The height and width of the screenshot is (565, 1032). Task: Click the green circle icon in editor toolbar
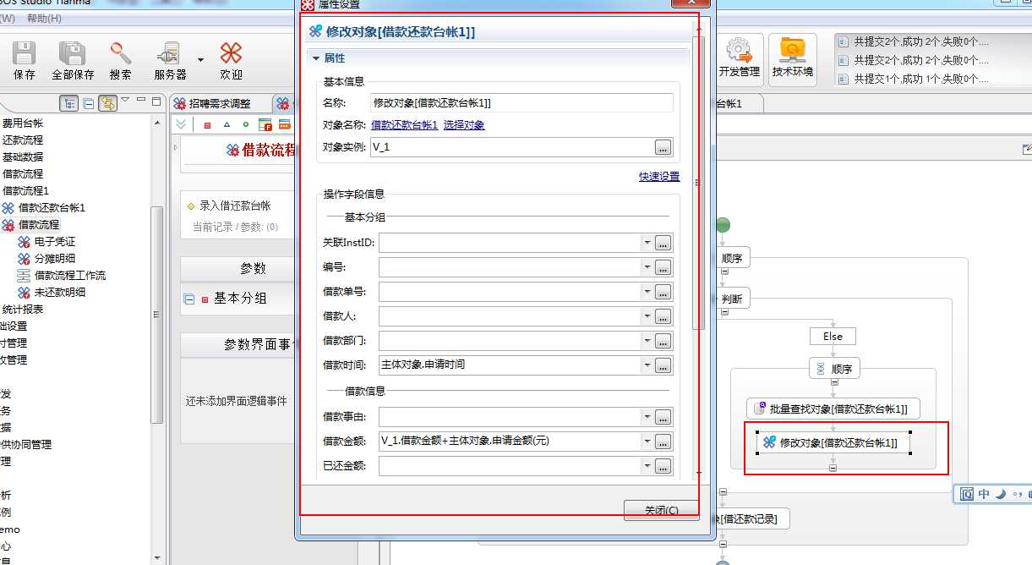click(x=246, y=125)
